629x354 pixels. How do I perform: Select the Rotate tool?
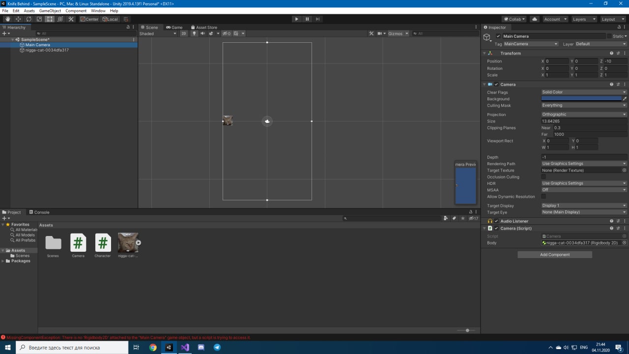point(29,19)
